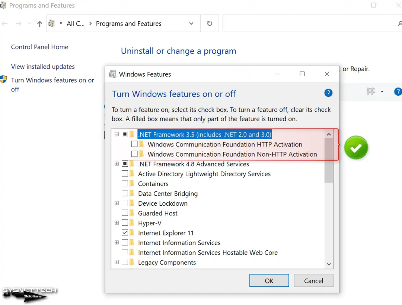402x305 pixels.
Task: Check the Device Lockdown checkbox
Action: [125, 203]
